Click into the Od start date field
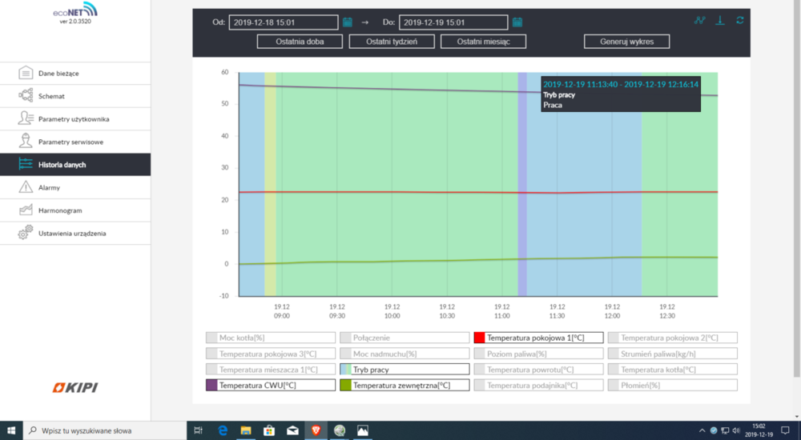Screen dimensions: 801x440 [x=283, y=22]
